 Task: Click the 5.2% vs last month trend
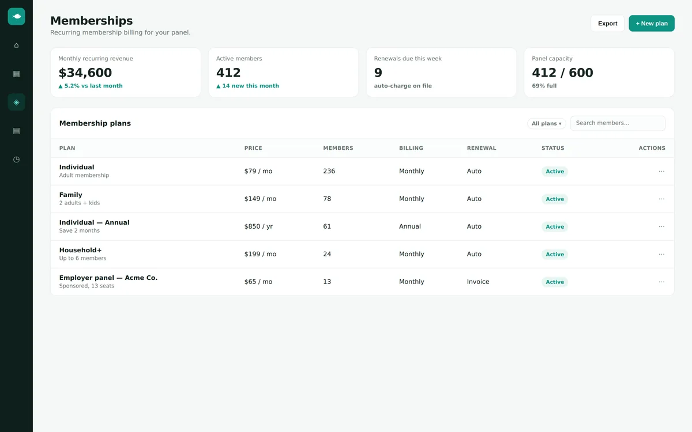pyautogui.click(x=91, y=86)
